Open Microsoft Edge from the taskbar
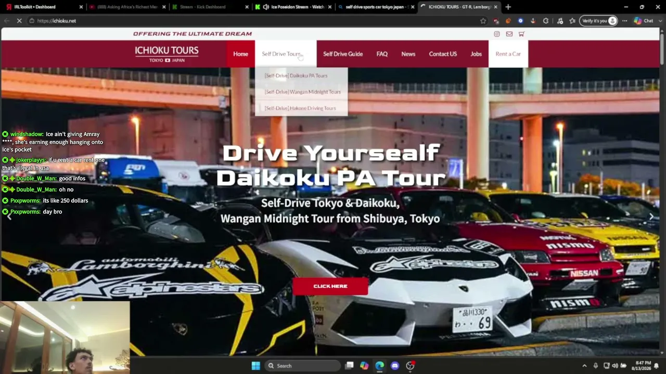This screenshot has width=666, height=374. click(380, 366)
